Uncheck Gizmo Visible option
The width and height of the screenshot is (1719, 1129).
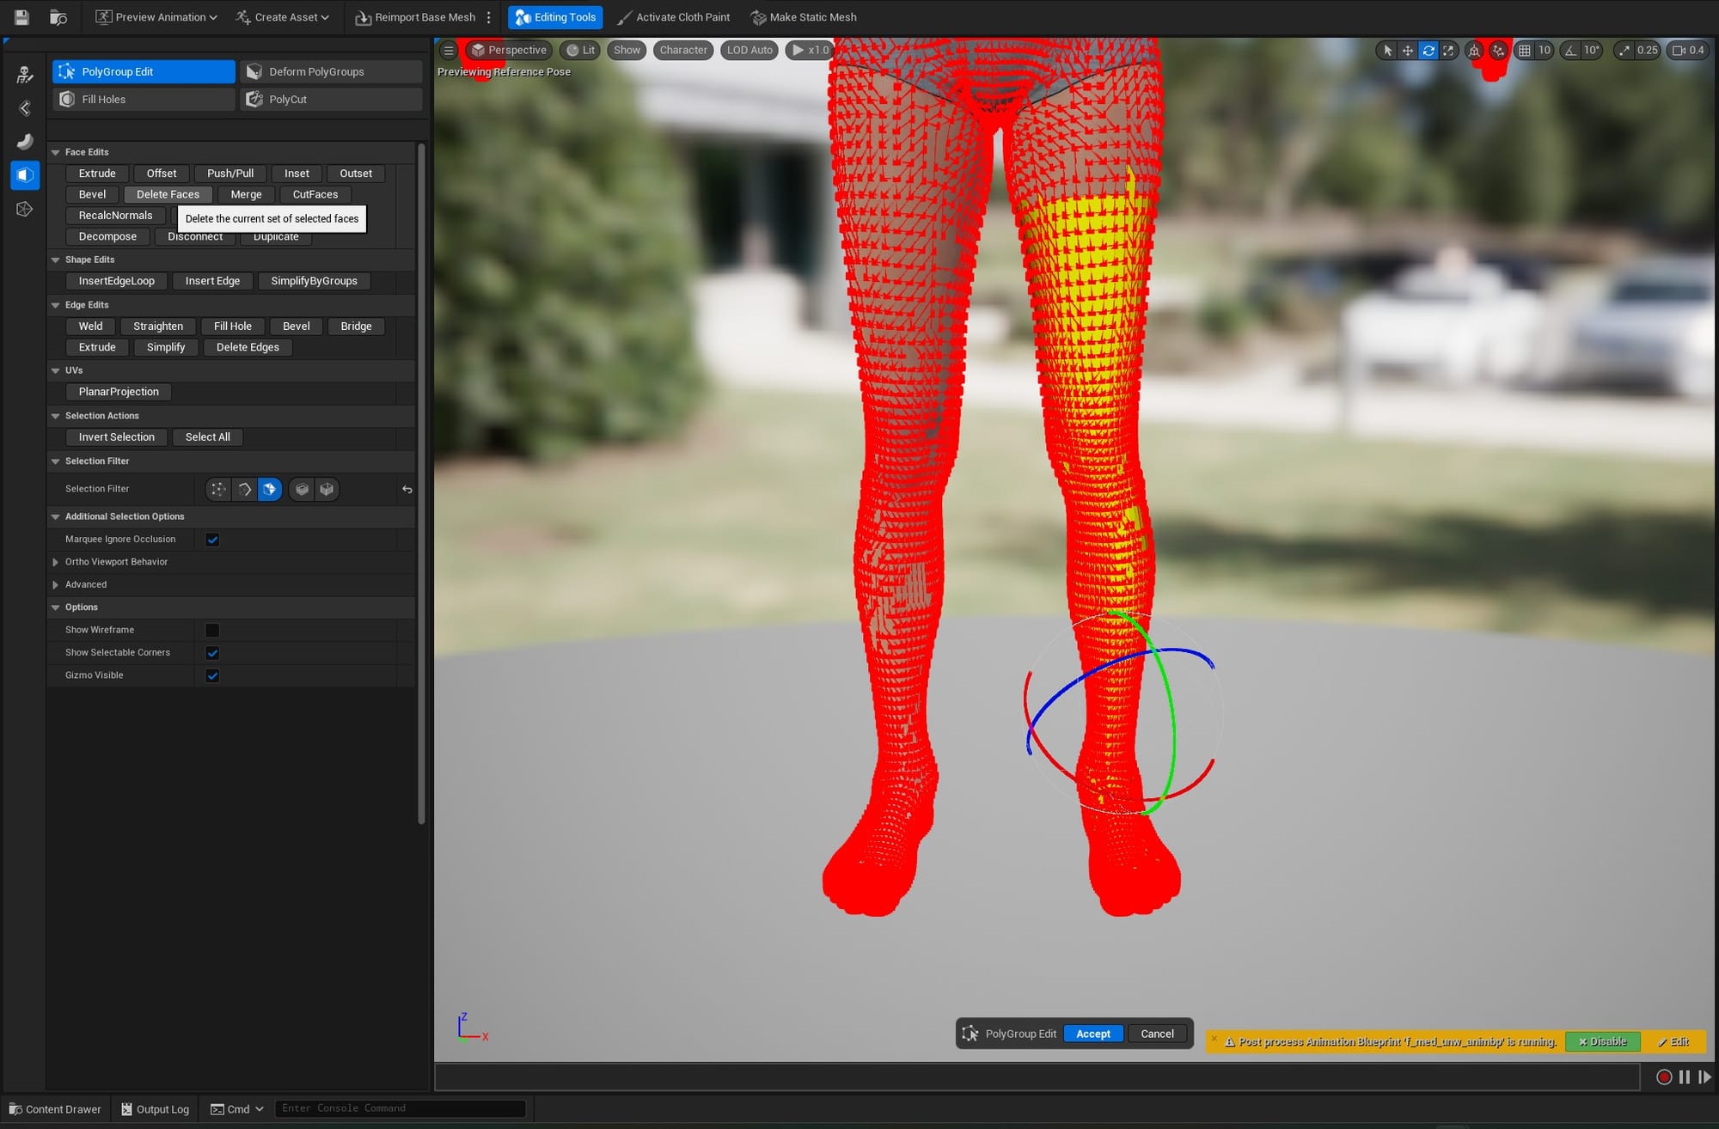point(212,675)
